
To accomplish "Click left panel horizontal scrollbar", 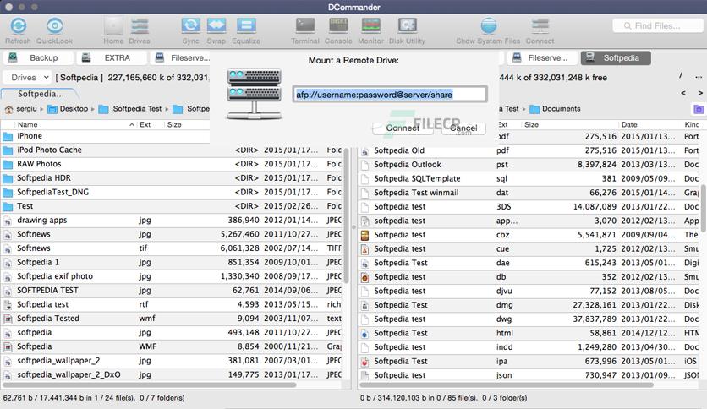I will (149, 385).
